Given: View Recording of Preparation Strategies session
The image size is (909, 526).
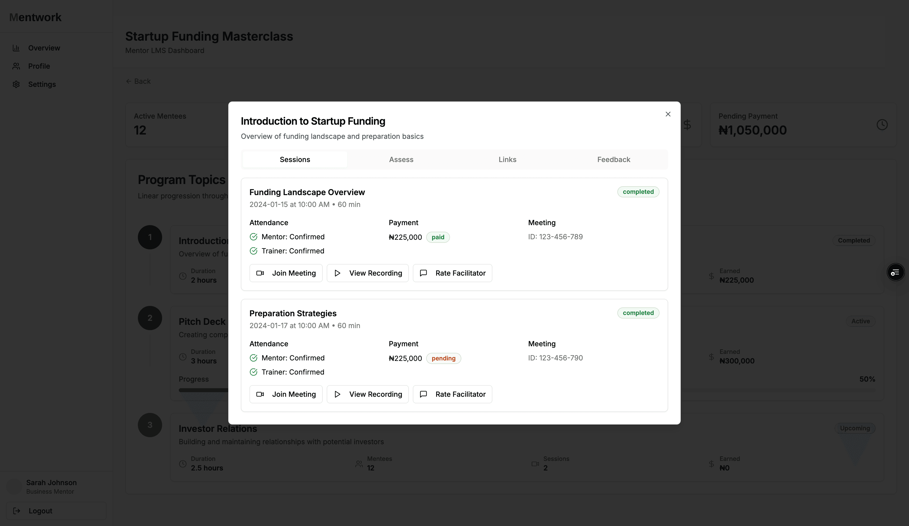Looking at the screenshot, I should (367, 394).
